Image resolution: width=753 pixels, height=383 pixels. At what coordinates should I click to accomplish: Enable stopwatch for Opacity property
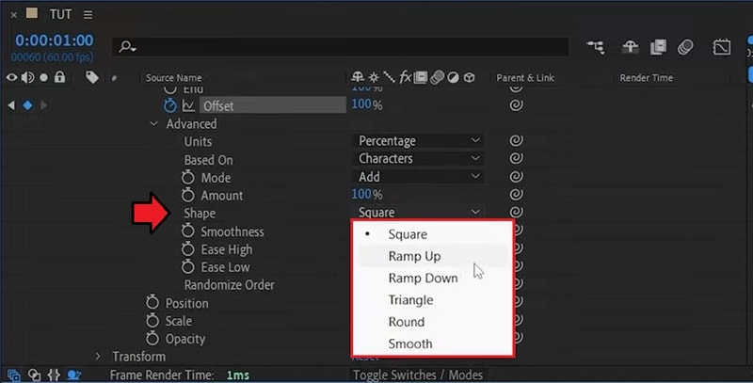152,339
